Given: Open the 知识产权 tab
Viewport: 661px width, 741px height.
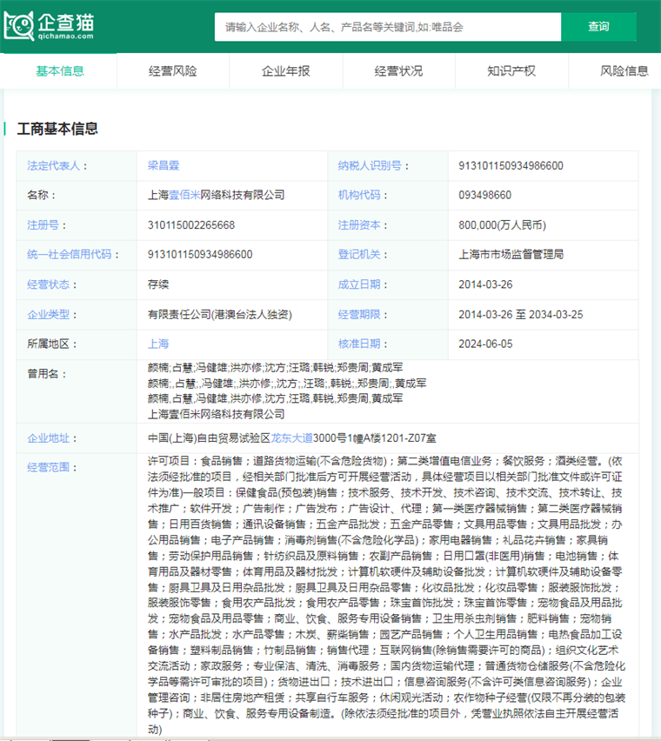Looking at the screenshot, I should [x=511, y=71].
